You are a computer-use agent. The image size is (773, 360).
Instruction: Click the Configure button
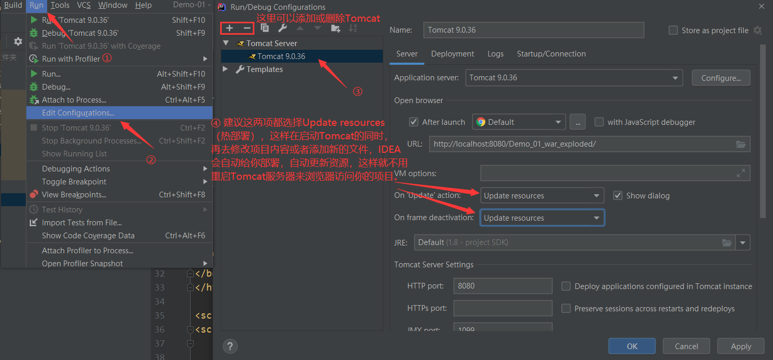(721, 78)
